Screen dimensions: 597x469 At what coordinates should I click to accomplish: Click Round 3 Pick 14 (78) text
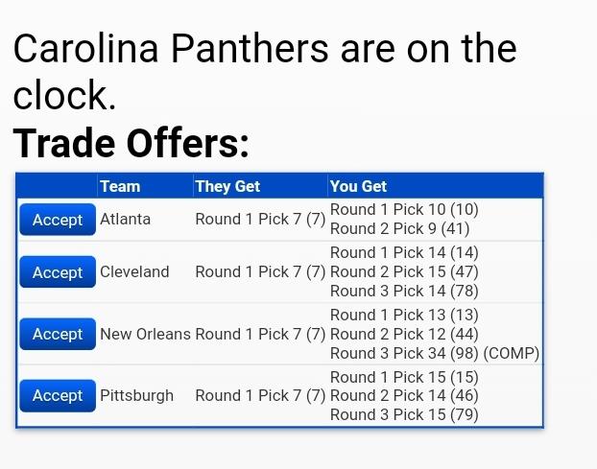tap(404, 291)
